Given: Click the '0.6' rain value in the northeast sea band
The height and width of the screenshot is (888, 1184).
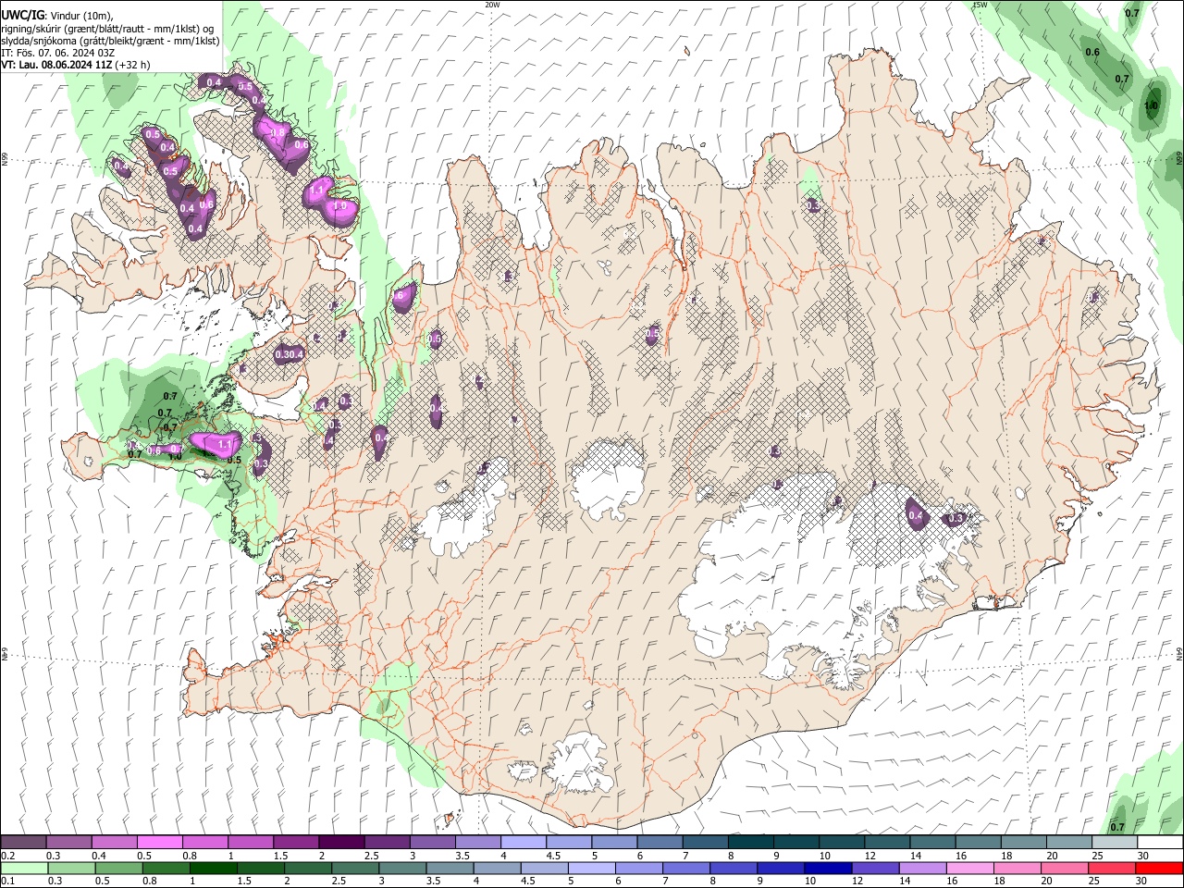Looking at the screenshot, I should pyautogui.click(x=1092, y=53).
